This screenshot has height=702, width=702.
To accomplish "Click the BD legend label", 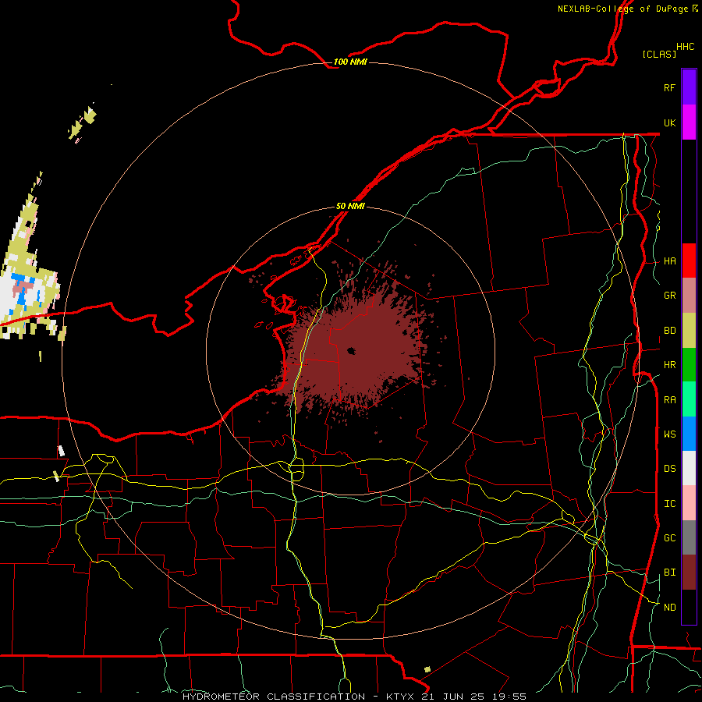I will tap(669, 331).
